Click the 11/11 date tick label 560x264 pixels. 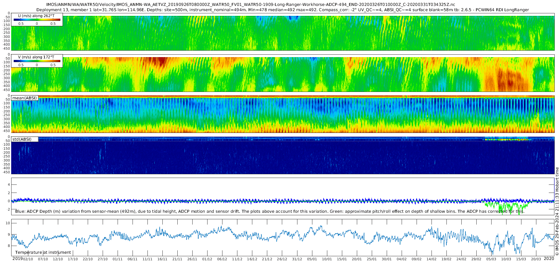pyautogui.click(x=147, y=259)
